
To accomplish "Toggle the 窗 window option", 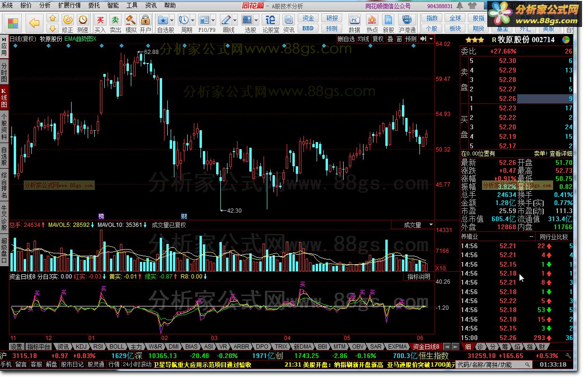I will tap(399, 39).
